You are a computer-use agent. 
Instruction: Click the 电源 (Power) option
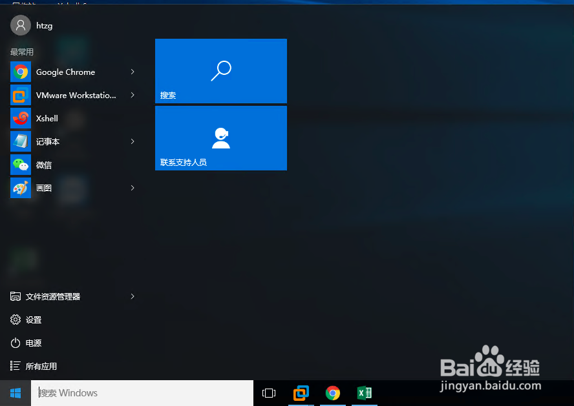[34, 343]
